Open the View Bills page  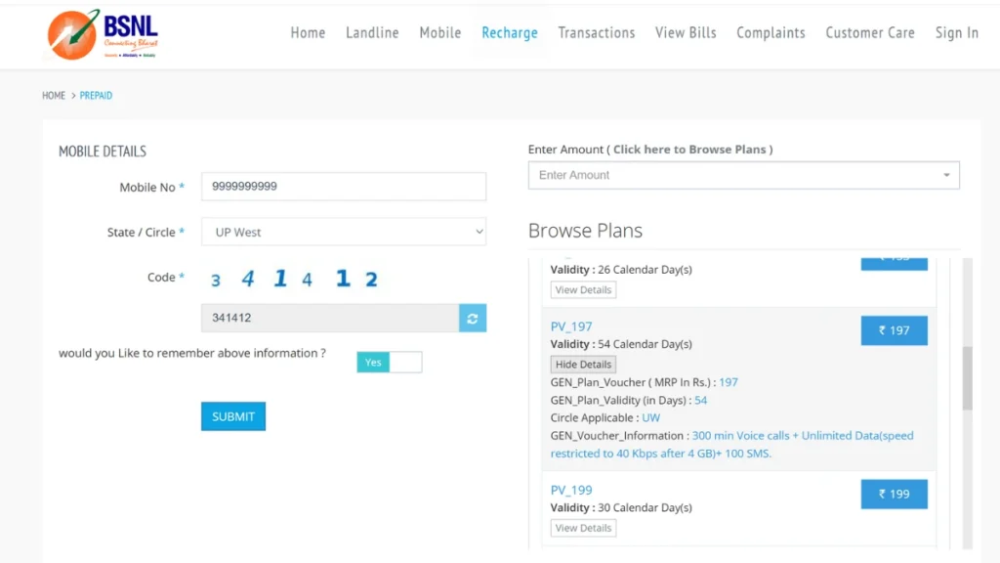tap(686, 33)
